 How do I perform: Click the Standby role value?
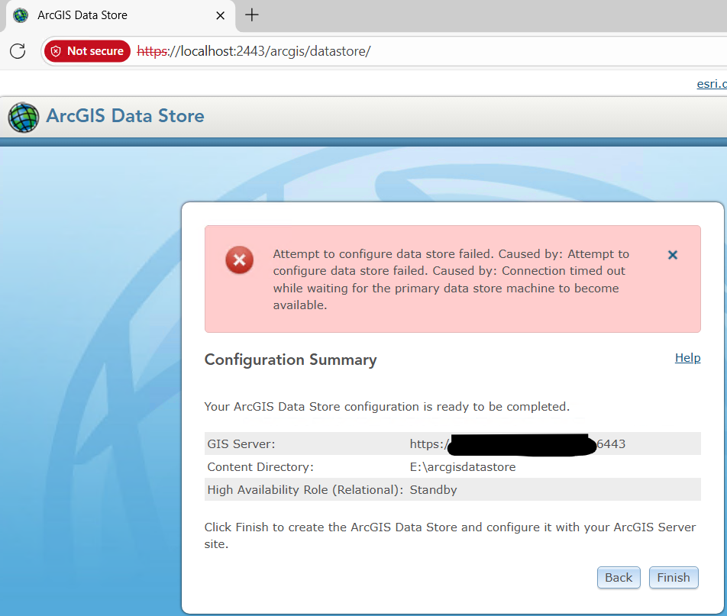click(433, 490)
